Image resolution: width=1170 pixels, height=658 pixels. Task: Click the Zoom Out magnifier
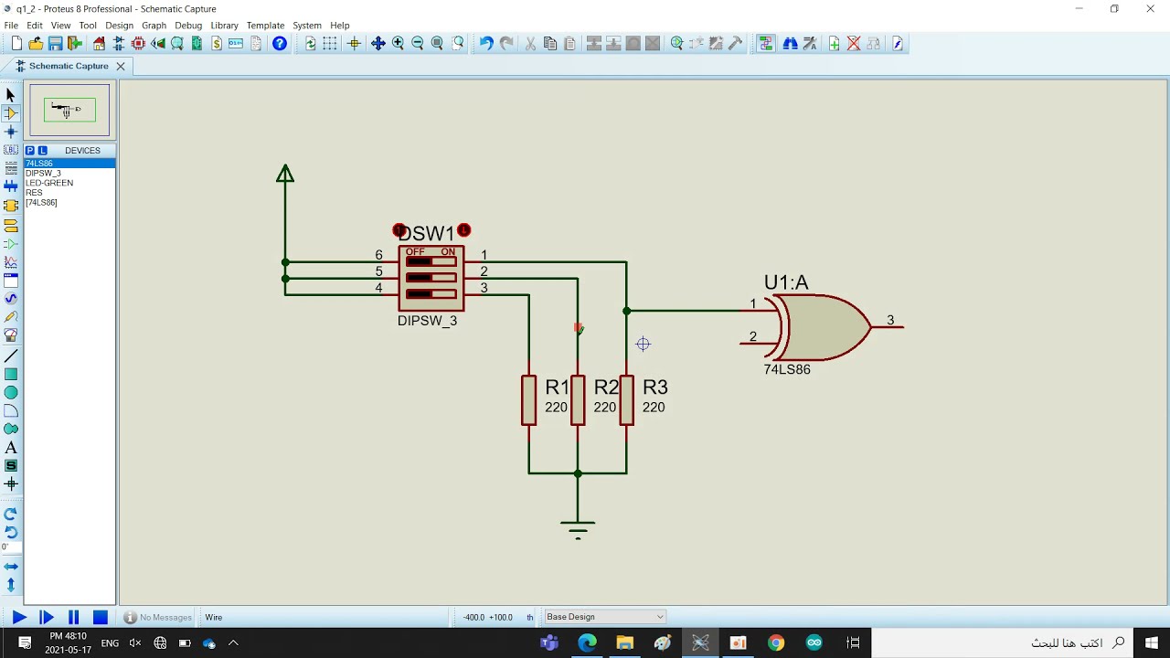pyautogui.click(x=418, y=43)
